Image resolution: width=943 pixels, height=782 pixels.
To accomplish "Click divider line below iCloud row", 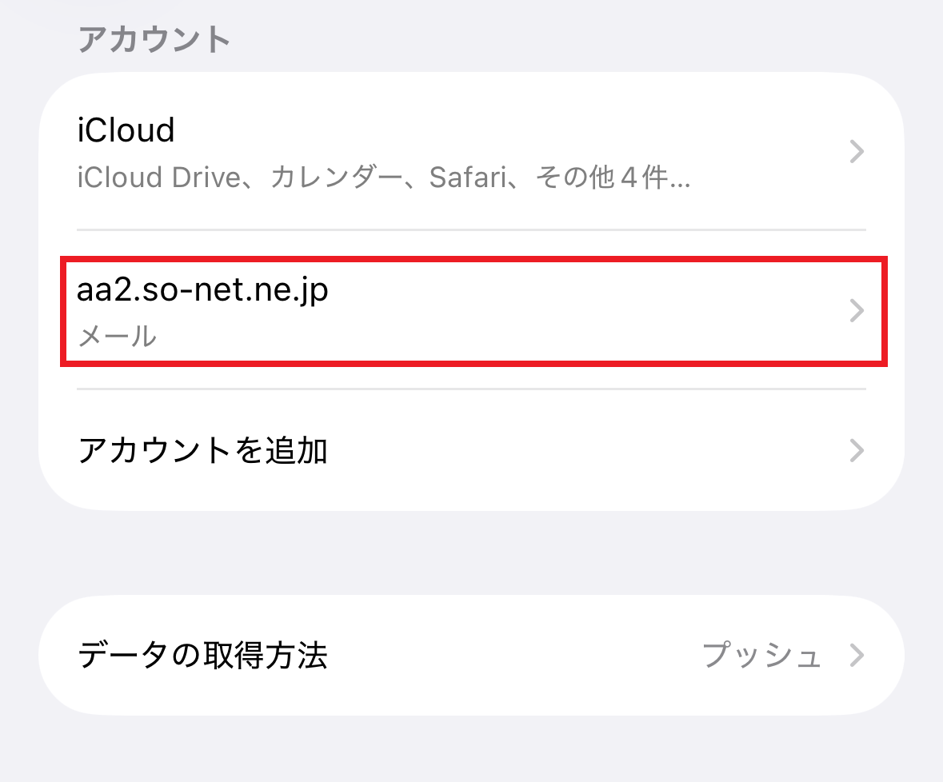I will pos(472,229).
